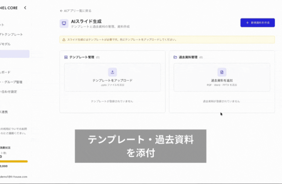Open the テンプレート sidebar menu item
This screenshot has height=184, width=282.
pyautogui.click(x=12, y=34)
